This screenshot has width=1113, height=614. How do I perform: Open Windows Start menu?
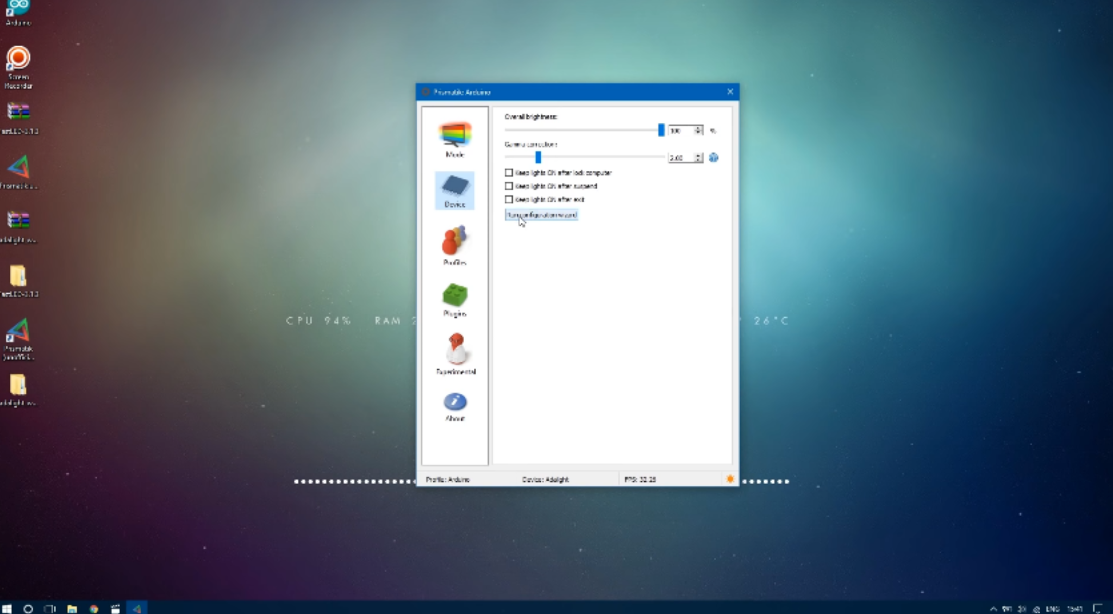[7, 609]
